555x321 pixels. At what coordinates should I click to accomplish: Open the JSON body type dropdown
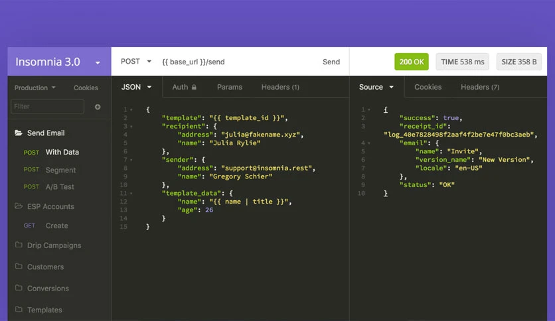coord(137,87)
